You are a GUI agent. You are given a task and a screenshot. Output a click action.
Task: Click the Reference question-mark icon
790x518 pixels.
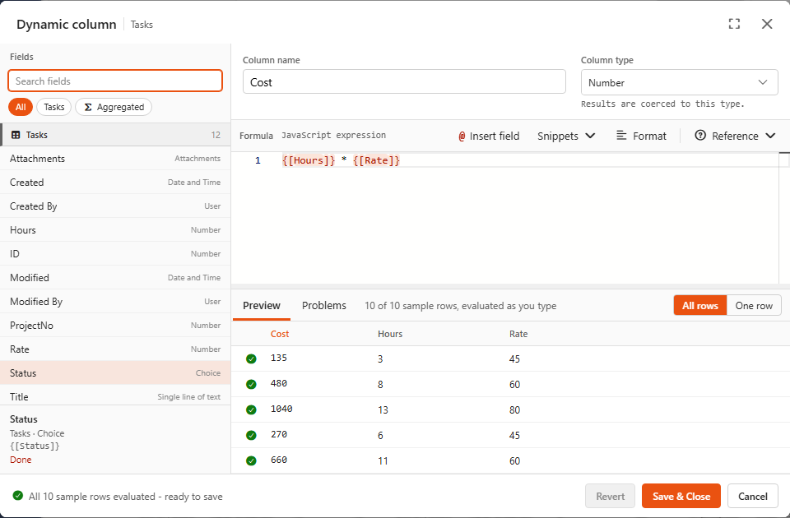tap(700, 136)
